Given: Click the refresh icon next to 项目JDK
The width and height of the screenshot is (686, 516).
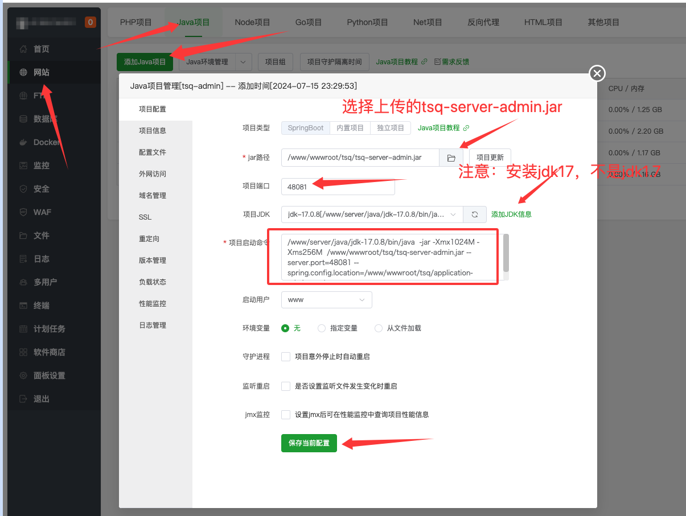Looking at the screenshot, I should pos(475,214).
